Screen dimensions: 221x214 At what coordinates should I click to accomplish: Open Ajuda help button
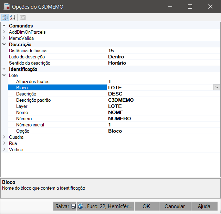tap(204, 206)
